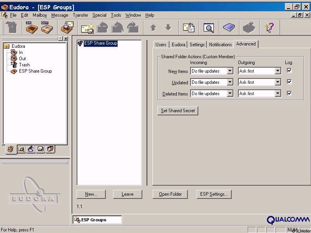Viewport: 311px width, 233px height.
Task: Click the Previous message up arrow
Action: [153, 28]
